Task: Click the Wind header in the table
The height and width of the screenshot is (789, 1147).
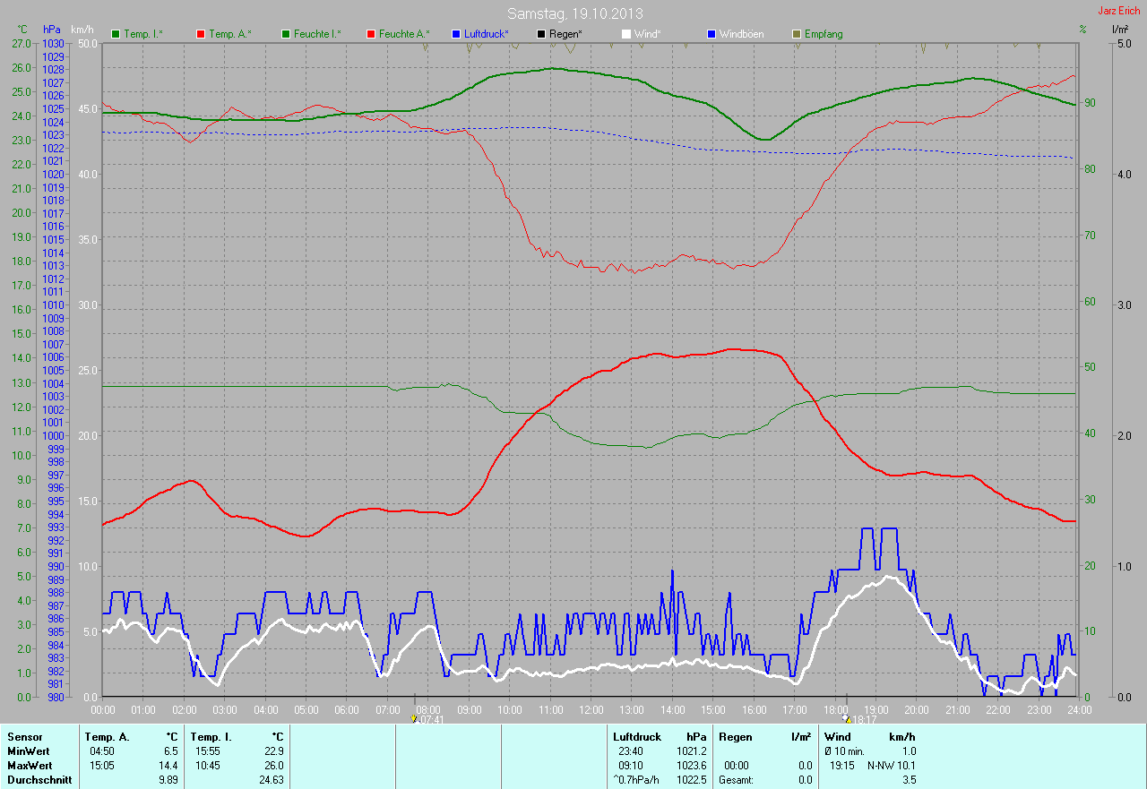Action: tap(838, 737)
